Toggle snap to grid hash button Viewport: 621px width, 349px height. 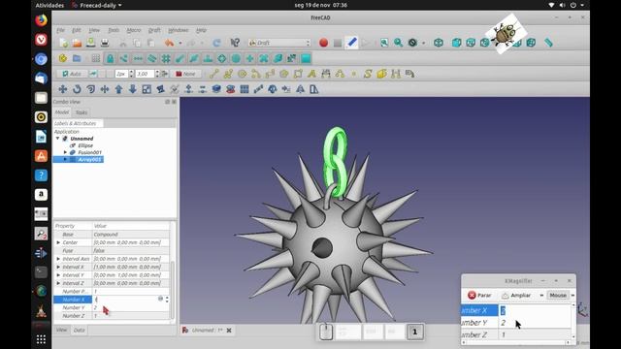click(x=166, y=58)
